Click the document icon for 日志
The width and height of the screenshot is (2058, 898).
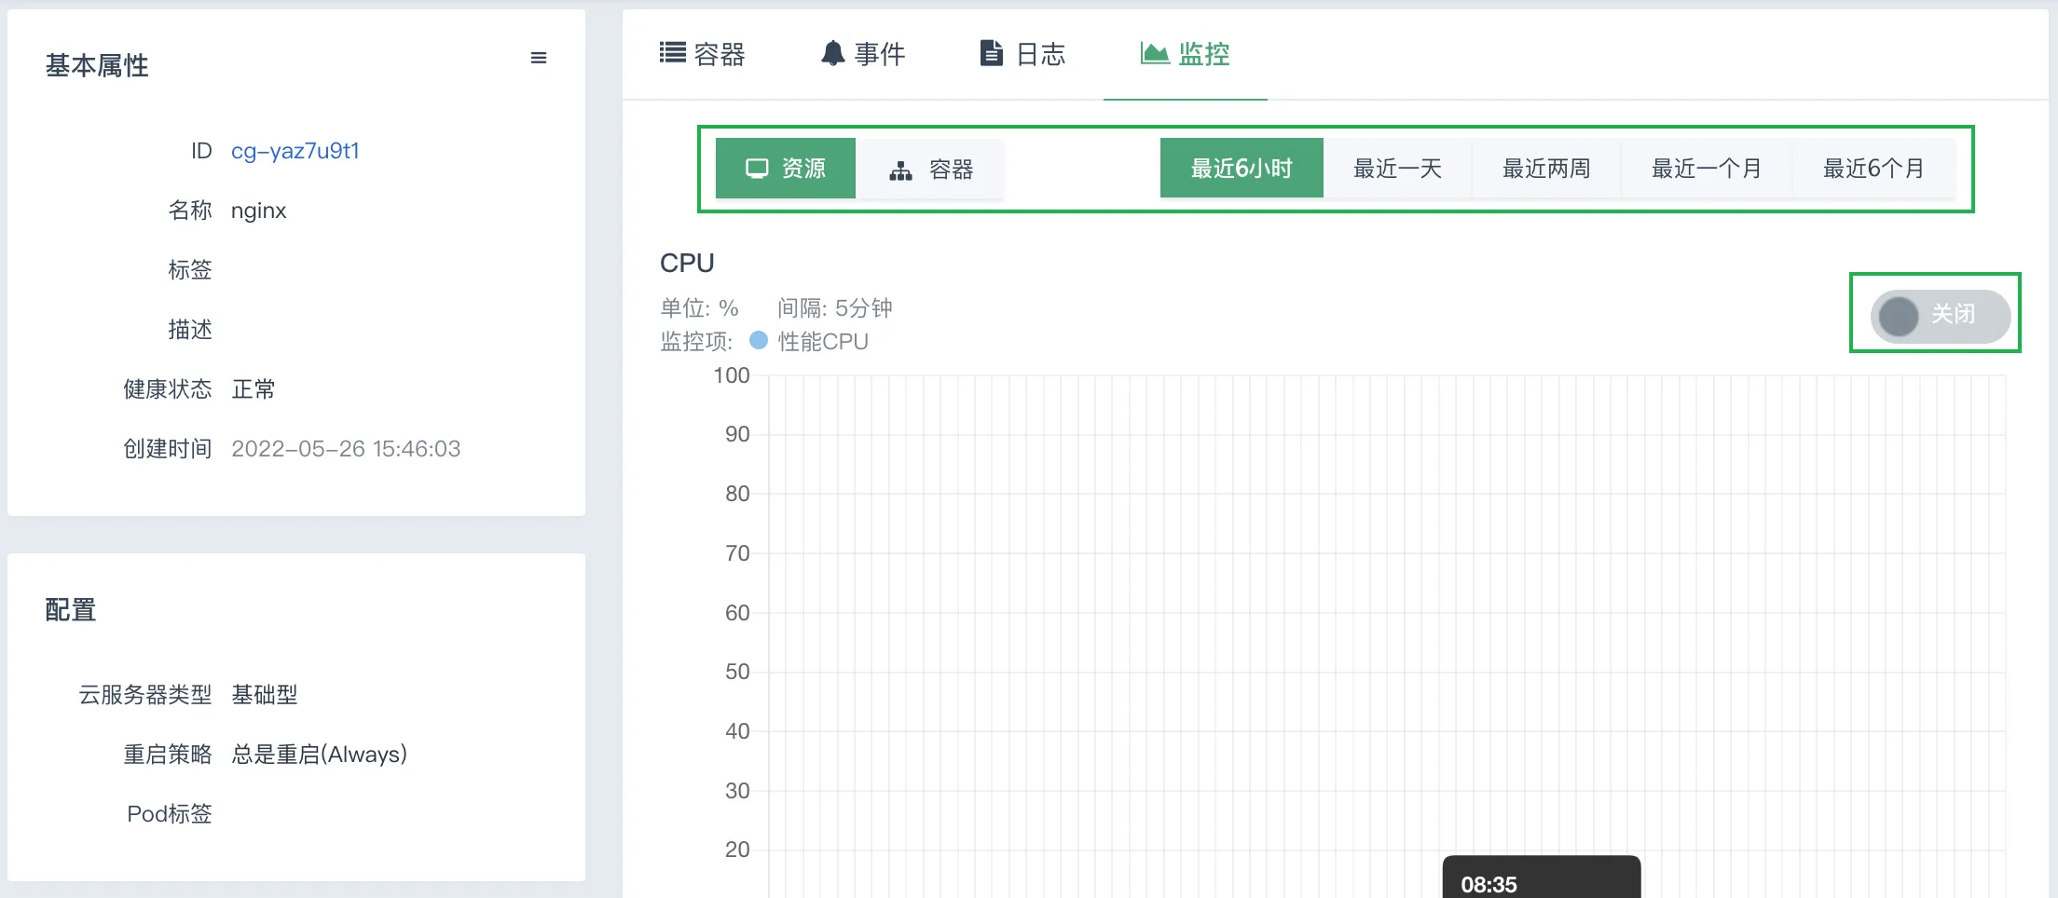992,53
